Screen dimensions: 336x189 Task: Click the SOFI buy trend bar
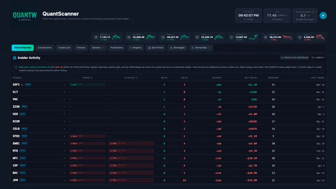pos(87,85)
